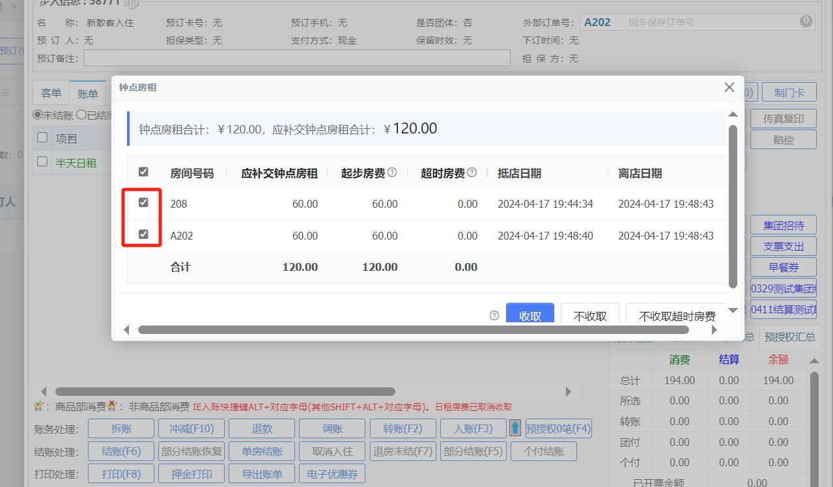Click the 集团招待 button
Image resolution: width=833 pixels, height=487 pixels.
click(784, 225)
